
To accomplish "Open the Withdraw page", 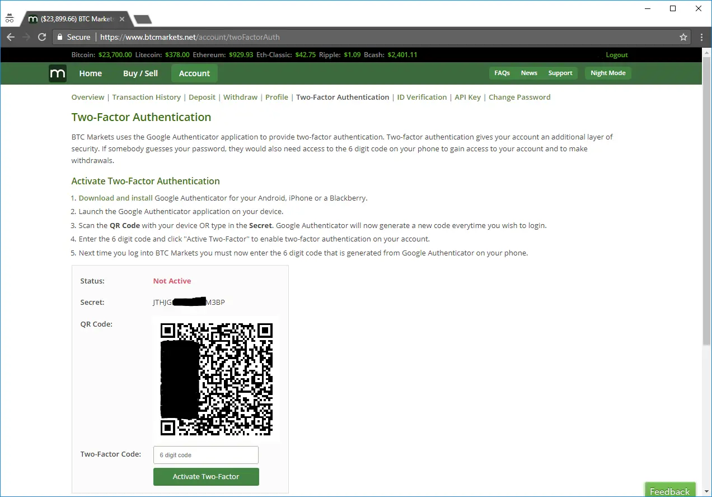I will 241,97.
